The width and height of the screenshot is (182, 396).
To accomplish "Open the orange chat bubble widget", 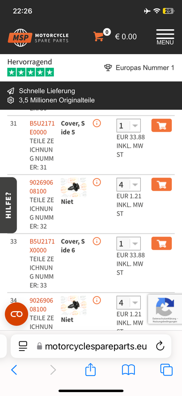I will click(17, 314).
